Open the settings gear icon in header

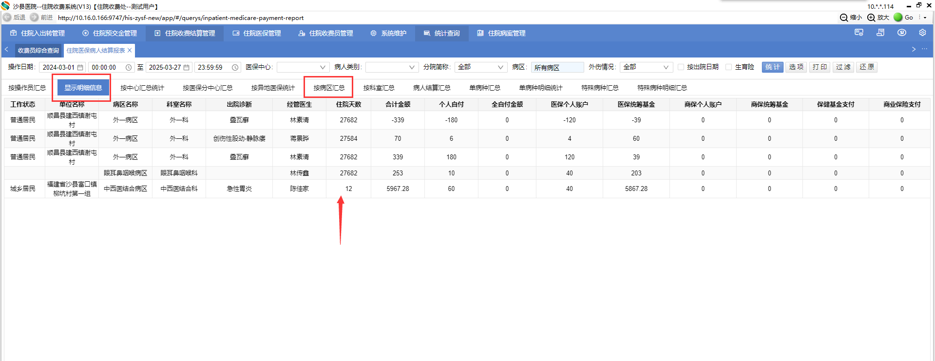coord(922,33)
